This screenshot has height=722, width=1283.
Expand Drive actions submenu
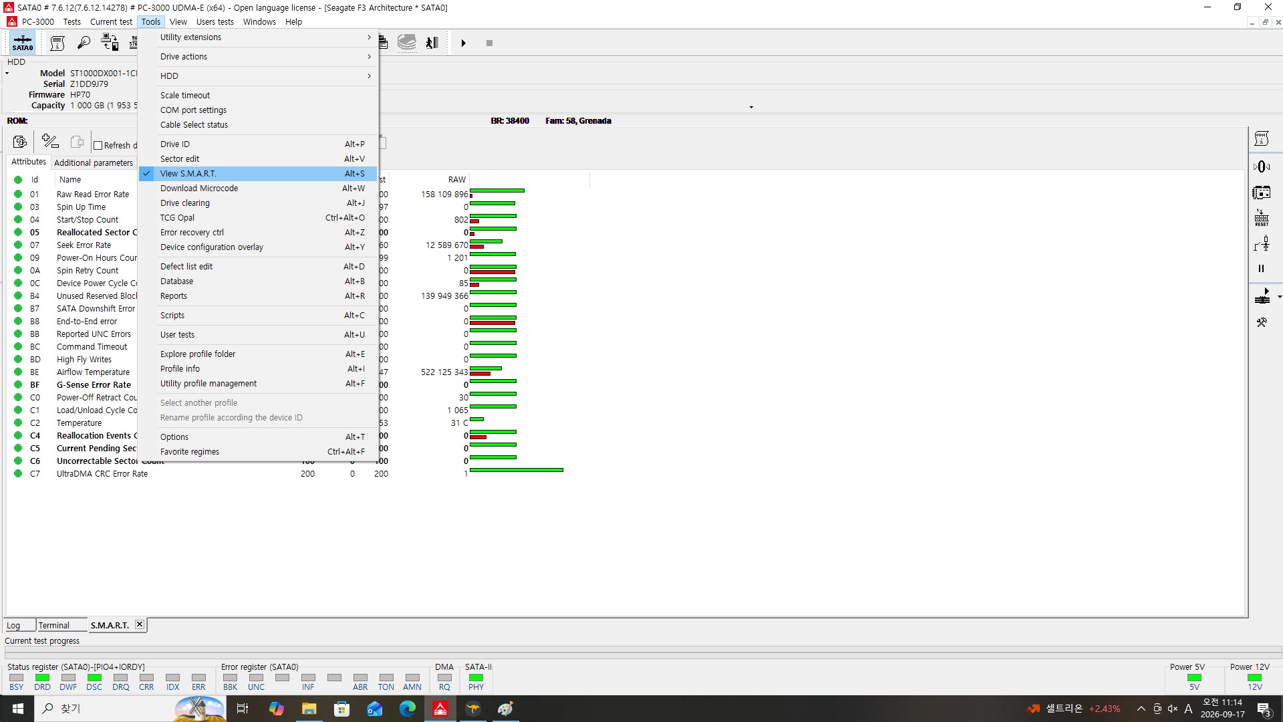point(258,57)
